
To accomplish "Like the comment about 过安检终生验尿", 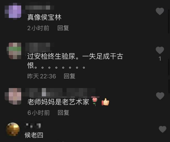I will coord(160,50).
